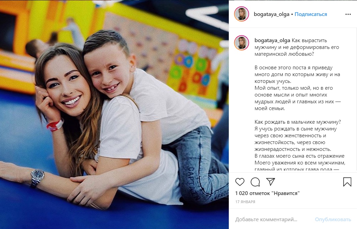Open comments via the speech bubble icon
The width and height of the screenshot is (357, 229).
coord(255,182)
